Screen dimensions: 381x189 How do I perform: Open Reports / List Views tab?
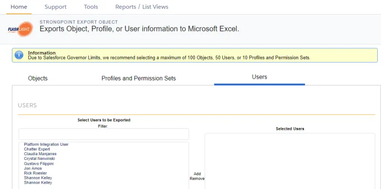141,7
